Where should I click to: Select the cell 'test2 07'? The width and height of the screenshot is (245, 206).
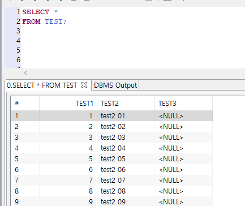[126, 181]
